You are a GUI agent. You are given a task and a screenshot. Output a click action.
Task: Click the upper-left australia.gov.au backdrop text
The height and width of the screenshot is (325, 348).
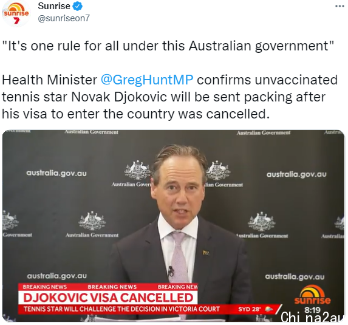(x=56, y=173)
